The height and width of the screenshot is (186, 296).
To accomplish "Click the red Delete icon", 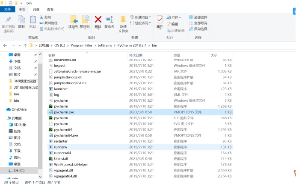I will click(x=98, y=19).
